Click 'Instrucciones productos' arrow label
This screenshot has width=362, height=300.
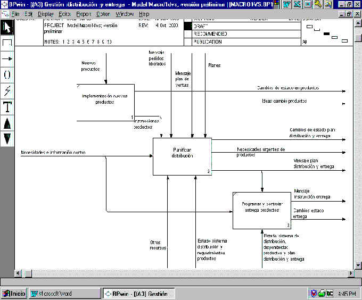coord(146,124)
